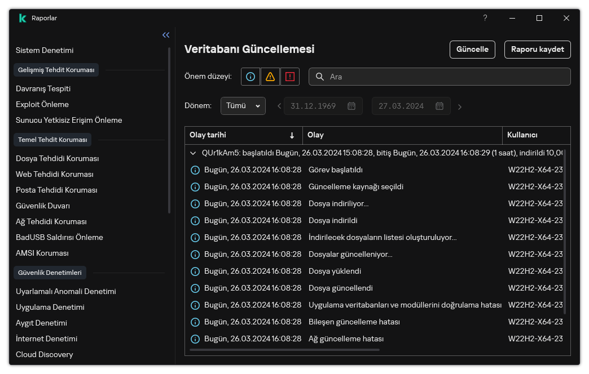Open Sistem Denetimi report
The width and height of the screenshot is (589, 374).
click(x=45, y=50)
